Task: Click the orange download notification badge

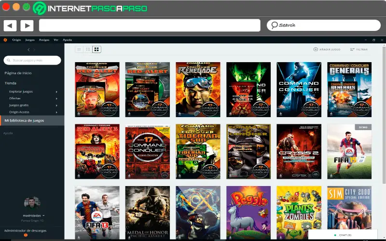Action: click(26, 235)
